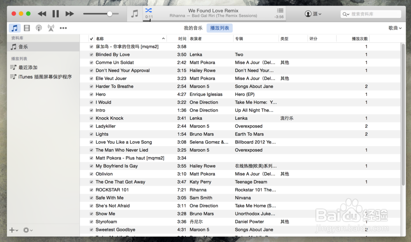The image size is (411, 242).
Task: Click the checkmark column header
Action: click(x=91, y=39)
